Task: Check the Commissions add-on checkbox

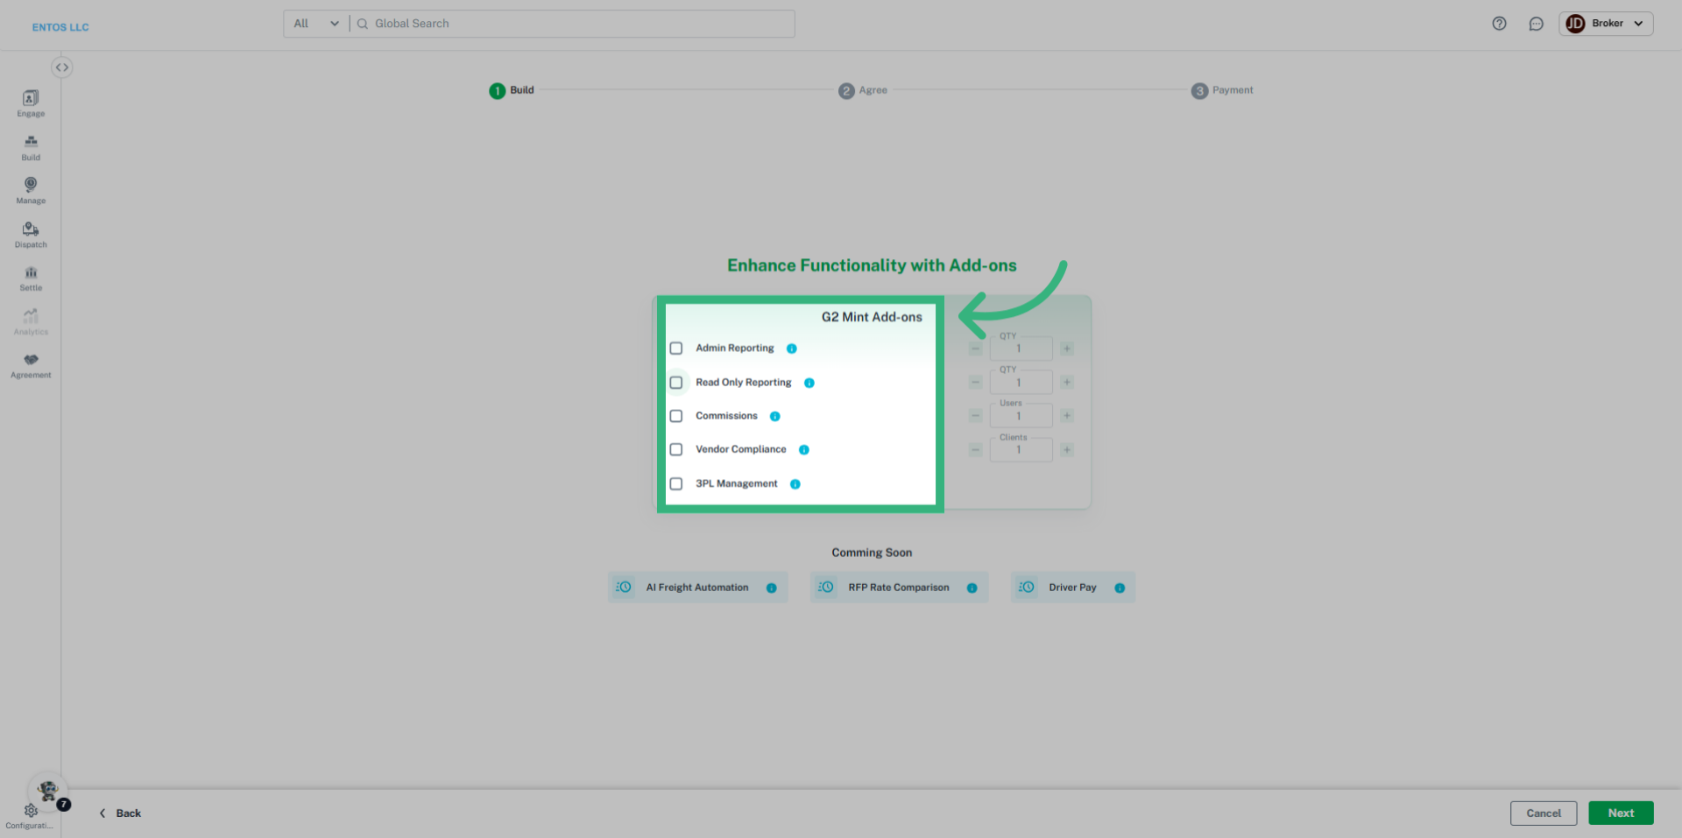Action: [x=675, y=416]
